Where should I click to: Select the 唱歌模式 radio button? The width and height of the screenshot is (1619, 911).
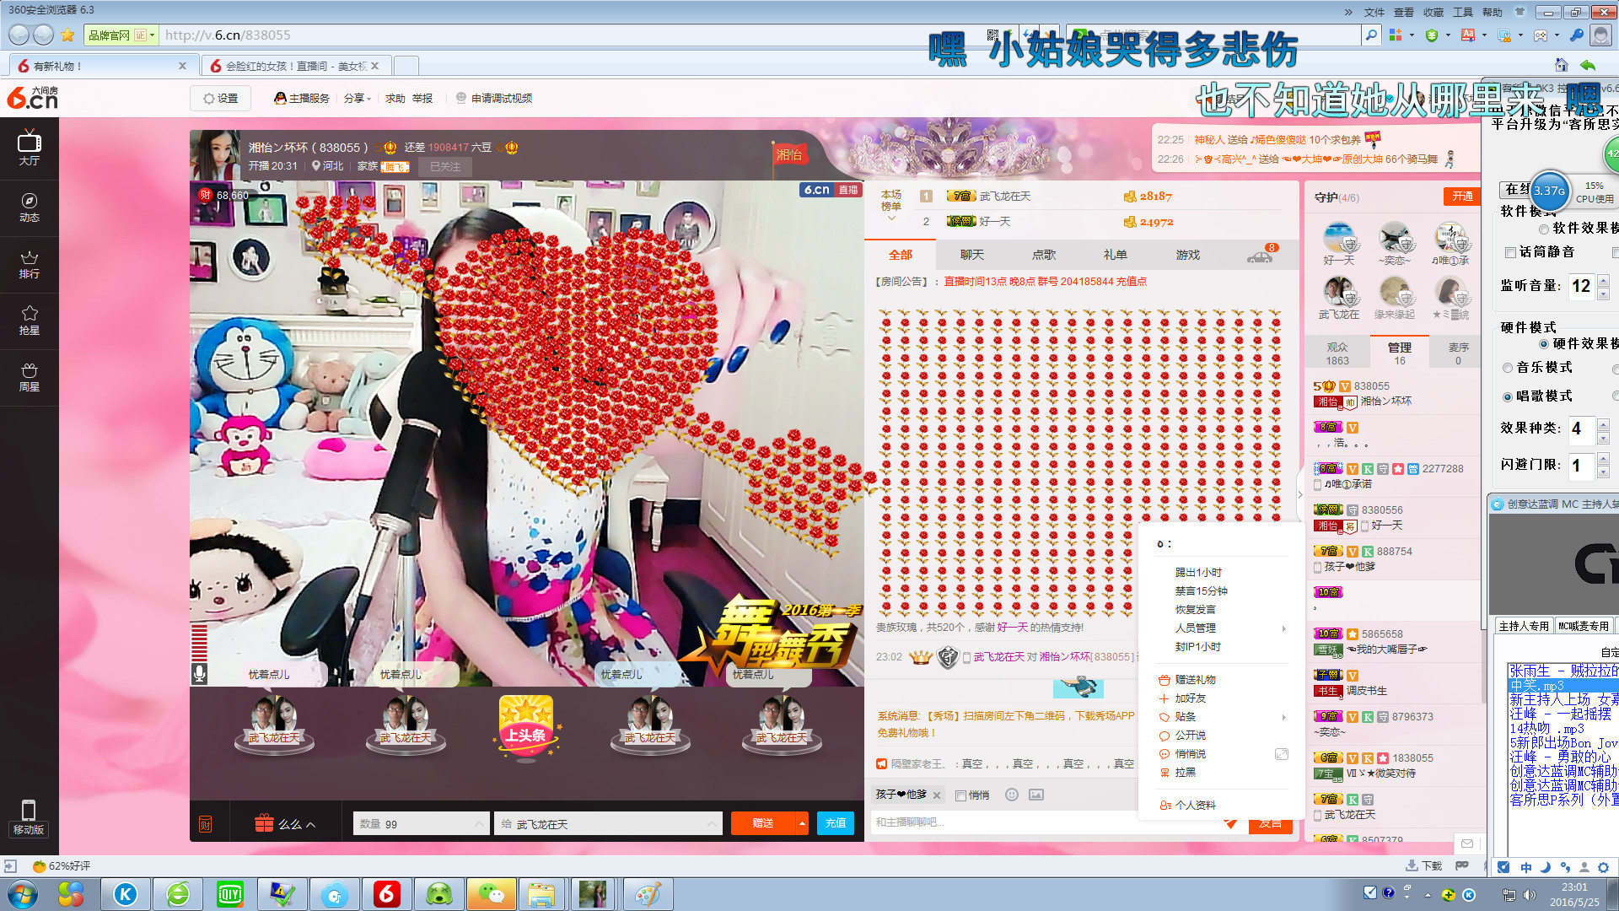[x=1508, y=396]
